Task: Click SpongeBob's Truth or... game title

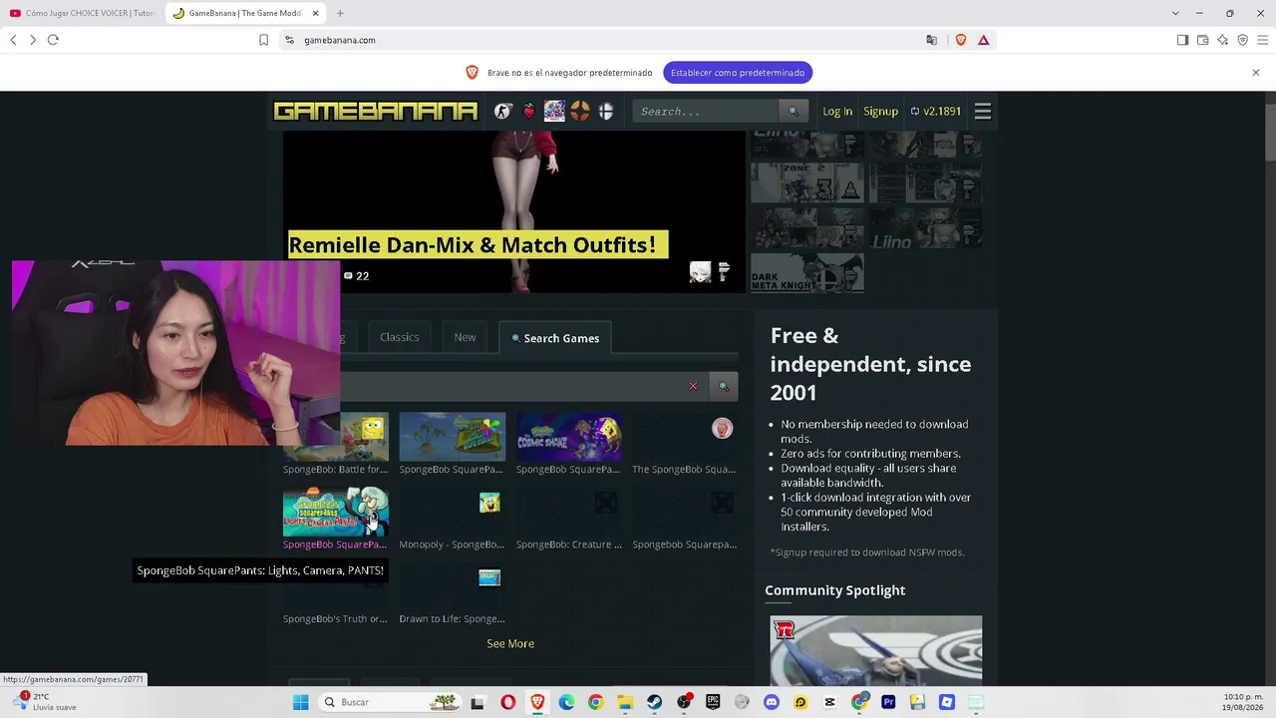Action: tap(335, 619)
